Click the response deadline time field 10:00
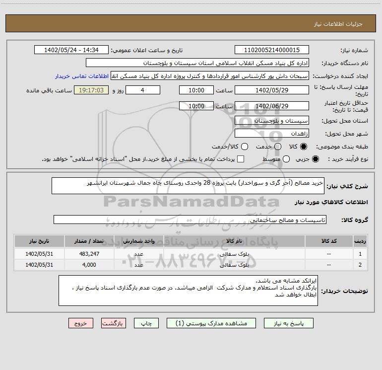The width and height of the screenshot is (382, 370). point(196,90)
